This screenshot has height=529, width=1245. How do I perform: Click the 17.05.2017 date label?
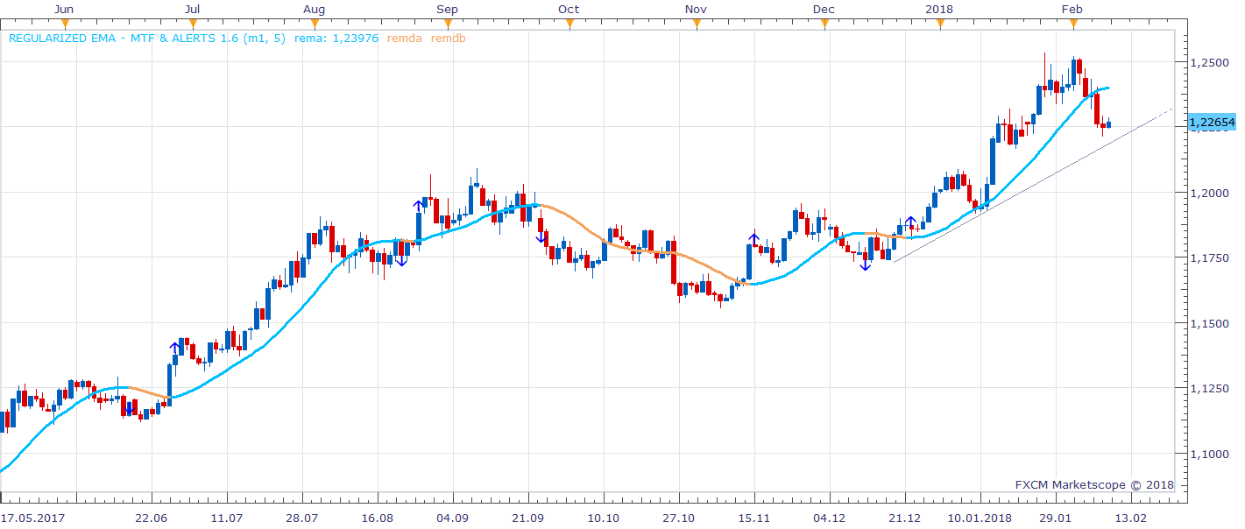[x=32, y=518]
